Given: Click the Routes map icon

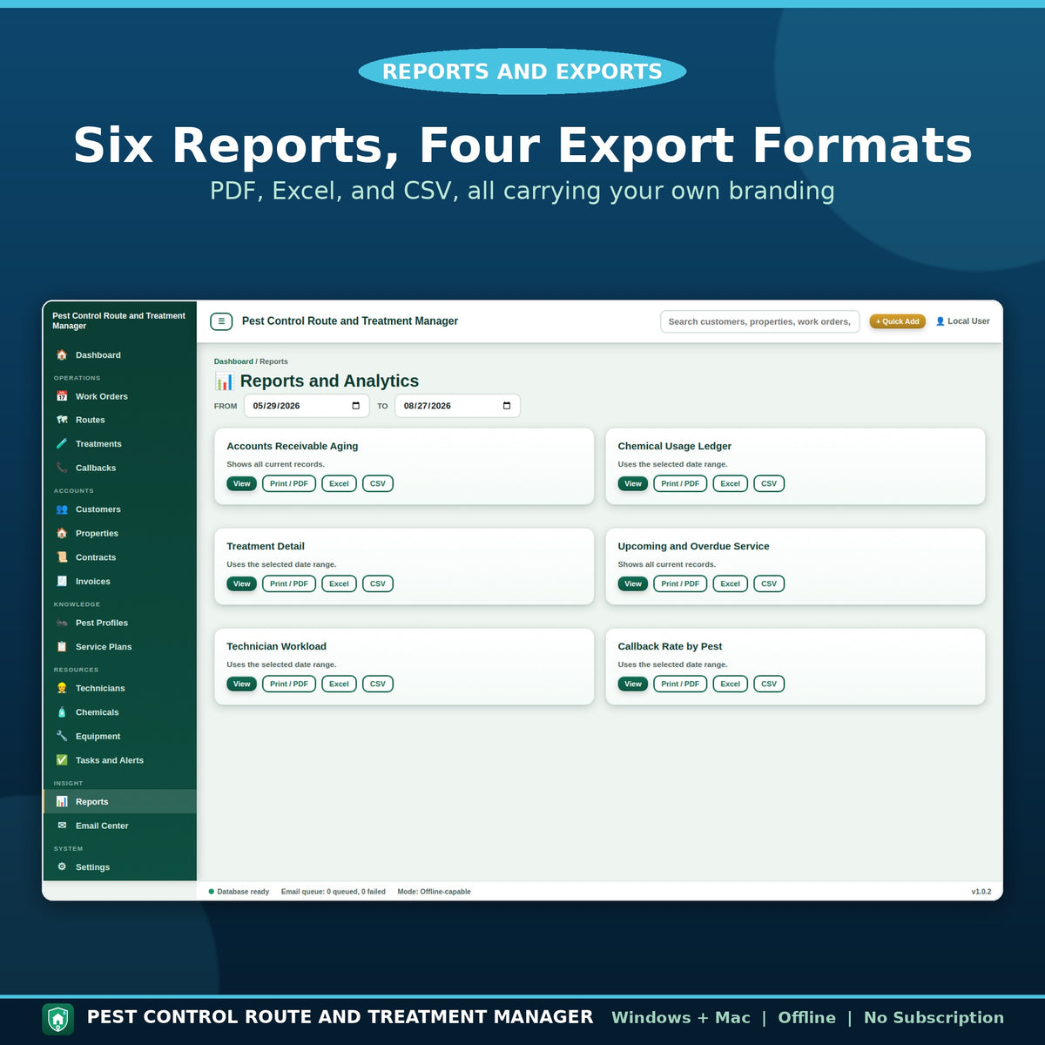Looking at the screenshot, I should tap(62, 420).
